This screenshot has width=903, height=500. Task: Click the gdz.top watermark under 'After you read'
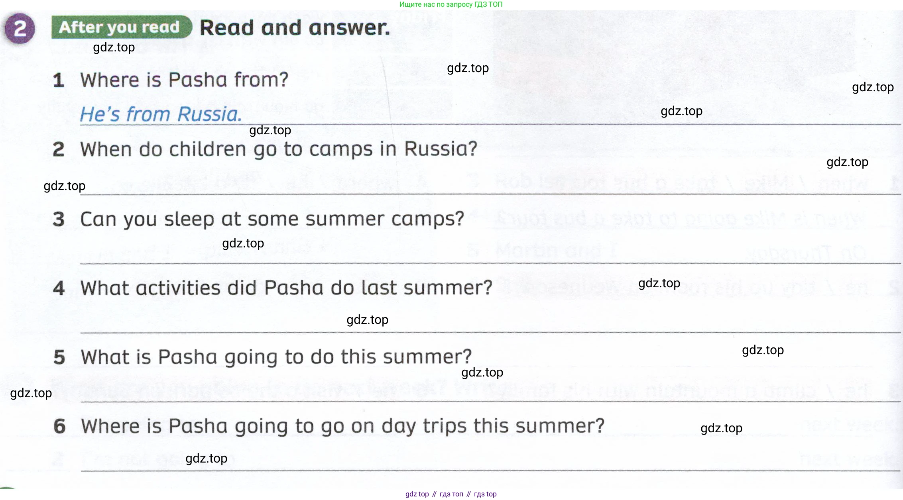tap(114, 47)
